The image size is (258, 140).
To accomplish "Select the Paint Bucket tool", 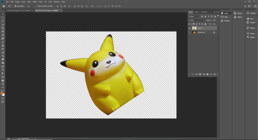I will point(3,56).
